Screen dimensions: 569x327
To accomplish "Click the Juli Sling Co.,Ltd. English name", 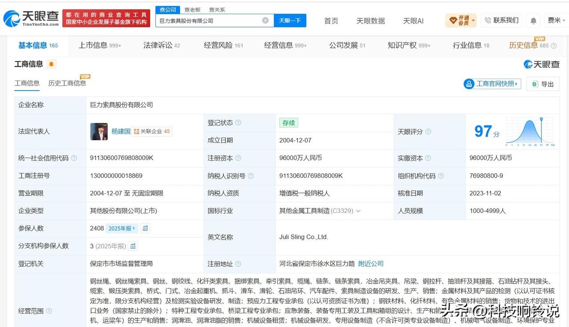I will [x=304, y=237].
